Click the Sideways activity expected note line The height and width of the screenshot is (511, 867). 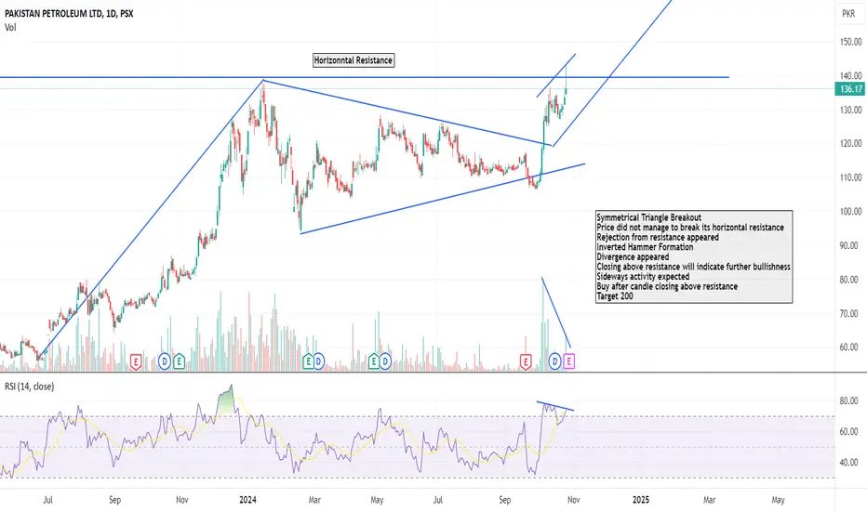(x=643, y=276)
